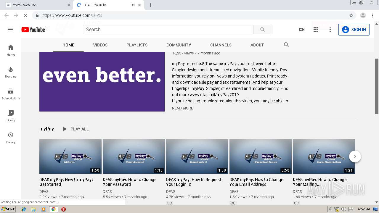Image resolution: width=379 pixels, height=213 pixels.
Task: Open the taskbar file explorer folder
Action: pos(33,209)
